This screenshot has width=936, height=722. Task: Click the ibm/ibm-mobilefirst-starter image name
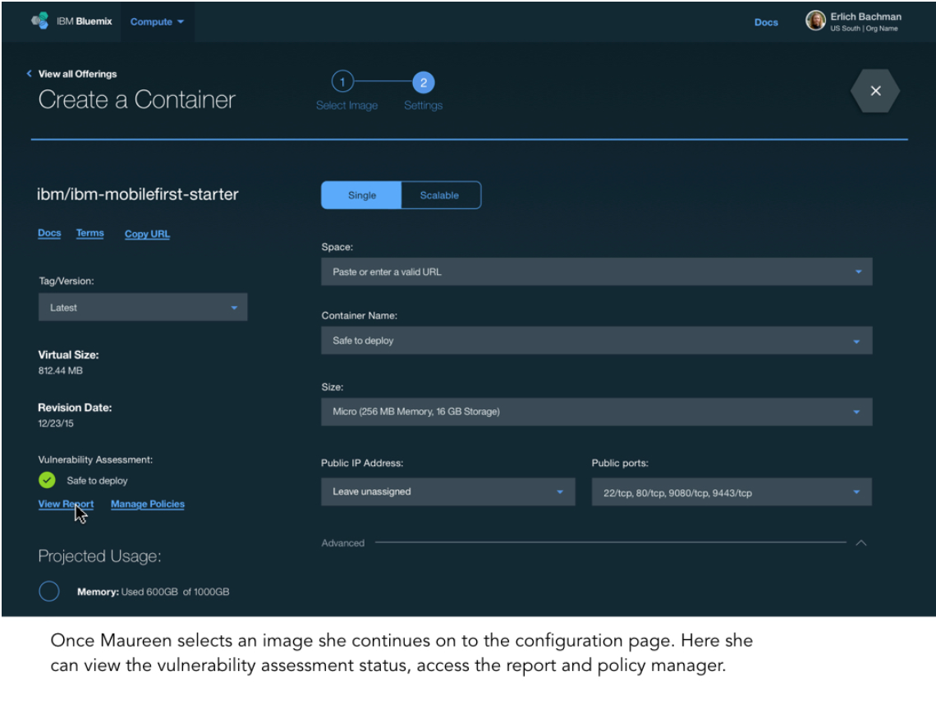click(x=138, y=194)
